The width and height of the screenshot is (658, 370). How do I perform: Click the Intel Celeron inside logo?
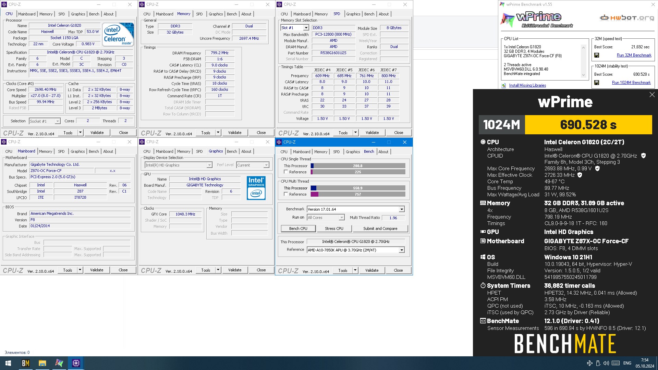tap(118, 35)
